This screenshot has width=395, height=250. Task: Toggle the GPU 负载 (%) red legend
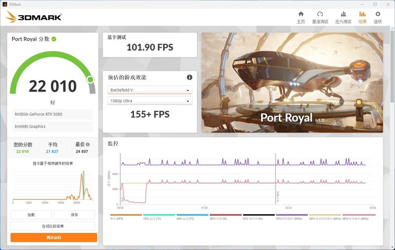coord(226,217)
